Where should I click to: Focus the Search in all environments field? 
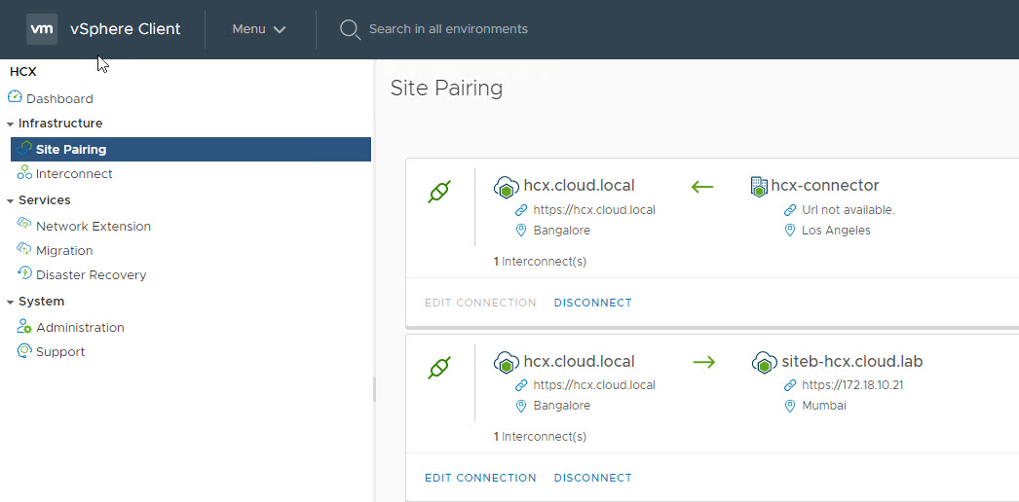tap(448, 29)
